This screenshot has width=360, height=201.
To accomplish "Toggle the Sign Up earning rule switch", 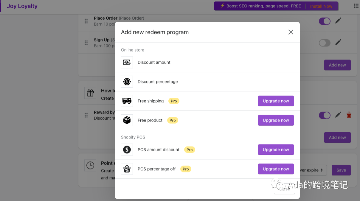I will point(324,43).
